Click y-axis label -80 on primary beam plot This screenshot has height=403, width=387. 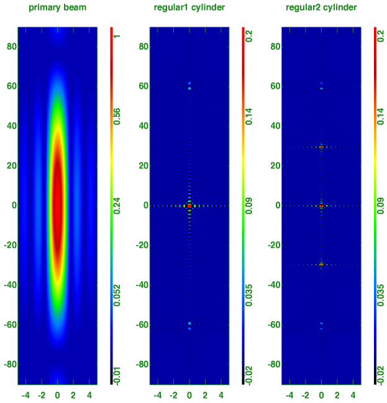pos(11,364)
